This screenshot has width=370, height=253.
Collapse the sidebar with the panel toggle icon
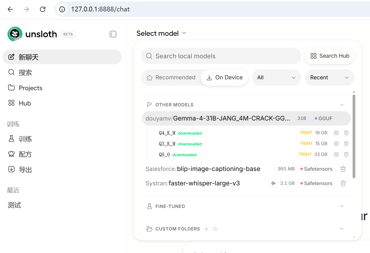tap(113, 34)
